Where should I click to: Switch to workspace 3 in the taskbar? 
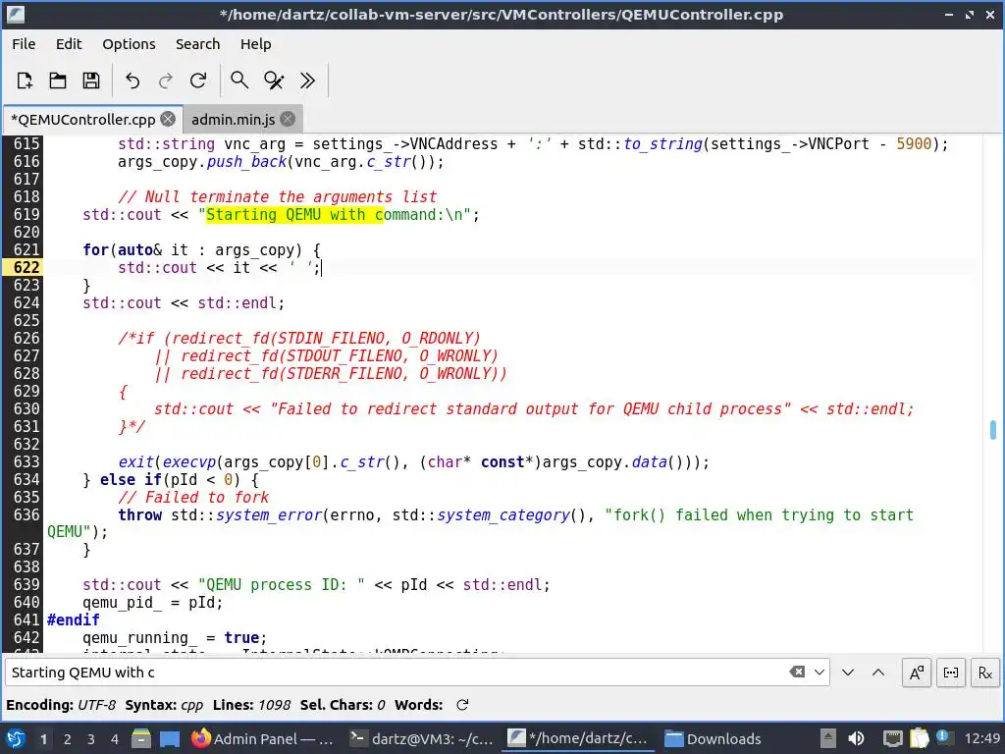(x=91, y=739)
